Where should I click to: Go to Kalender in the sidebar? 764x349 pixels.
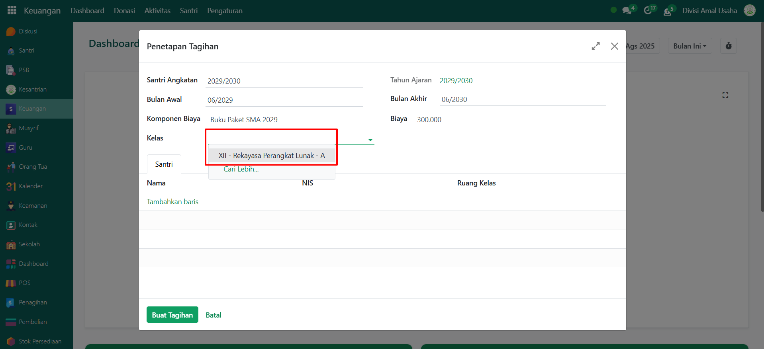31,186
